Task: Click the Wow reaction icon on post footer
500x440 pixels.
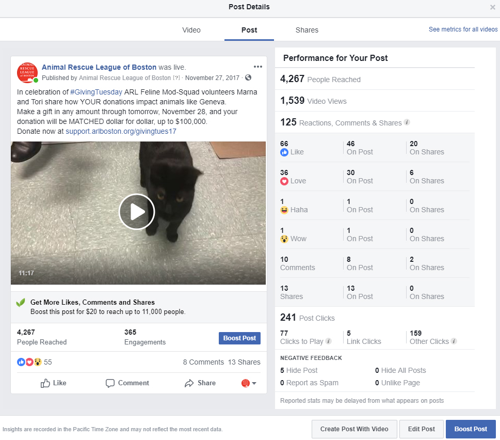Action: pyautogui.click(x=38, y=362)
